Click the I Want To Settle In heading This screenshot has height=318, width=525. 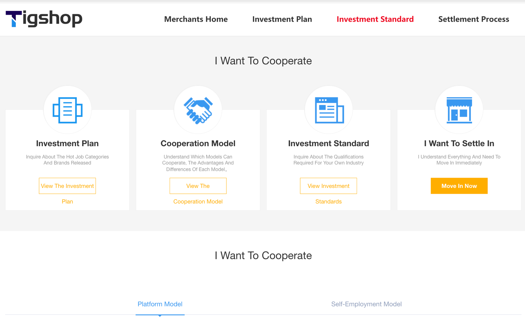click(x=459, y=144)
